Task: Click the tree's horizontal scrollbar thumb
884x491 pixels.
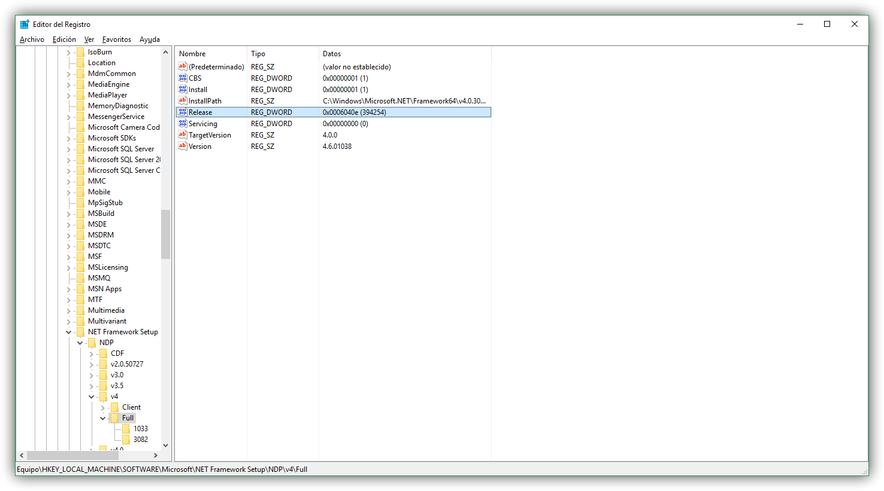Action: [x=74, y=456]
